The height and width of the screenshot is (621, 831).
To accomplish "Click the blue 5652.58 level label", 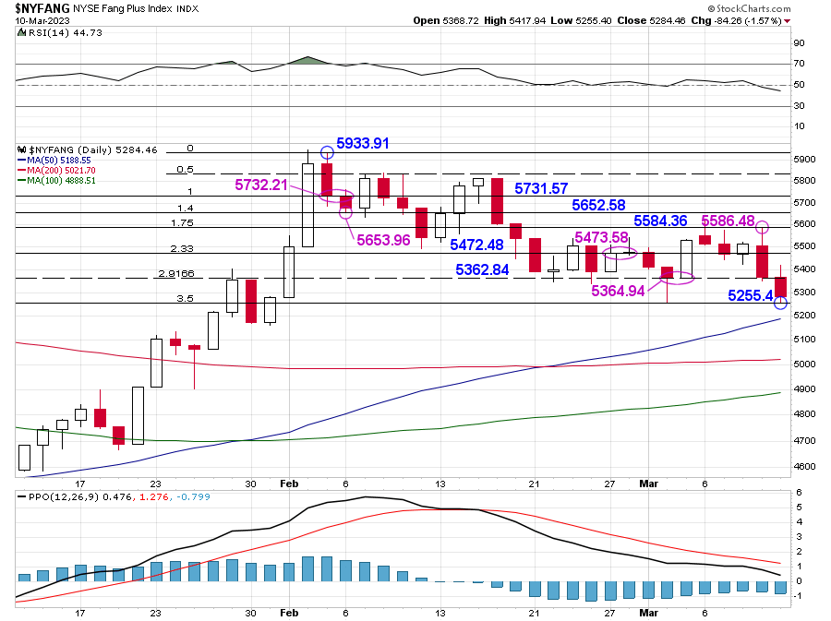I will [598, 205].
